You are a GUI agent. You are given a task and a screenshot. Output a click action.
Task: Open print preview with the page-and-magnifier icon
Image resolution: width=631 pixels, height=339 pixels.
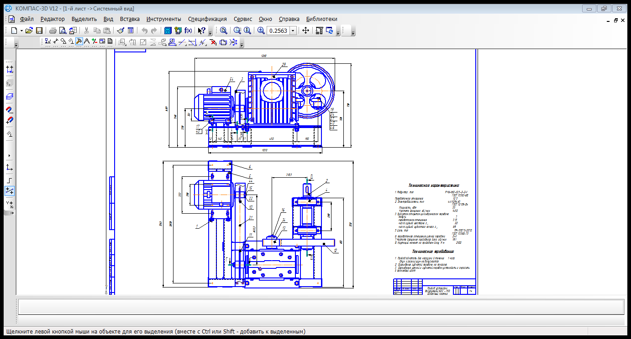pyautogui.click(x=63, y=31)
